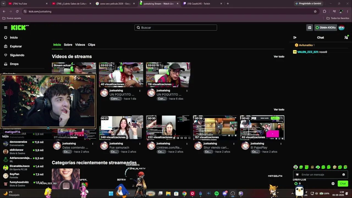
Task: Open Microsoft Store from the taskbar
Action: (x=176, y=194)
